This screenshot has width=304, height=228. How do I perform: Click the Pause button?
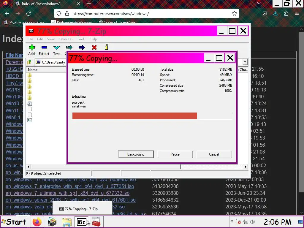coord(175,154)
